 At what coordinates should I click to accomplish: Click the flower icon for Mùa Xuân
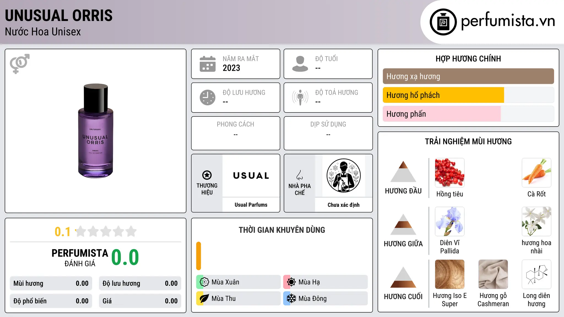[204, 282]
